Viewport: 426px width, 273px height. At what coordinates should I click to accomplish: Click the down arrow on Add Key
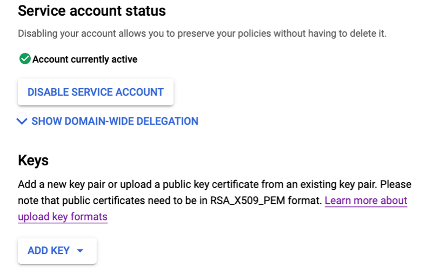tap(81, 251)
